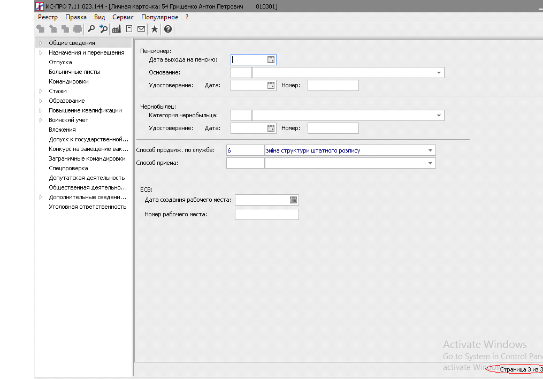Open the Вид menu
543x379 pixels.
[100, 17]
